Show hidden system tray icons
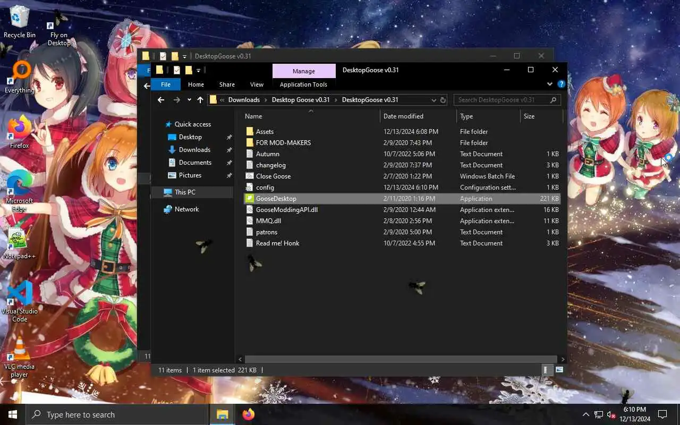This screenshot has width=680, height=425. (x=586, y=414)
